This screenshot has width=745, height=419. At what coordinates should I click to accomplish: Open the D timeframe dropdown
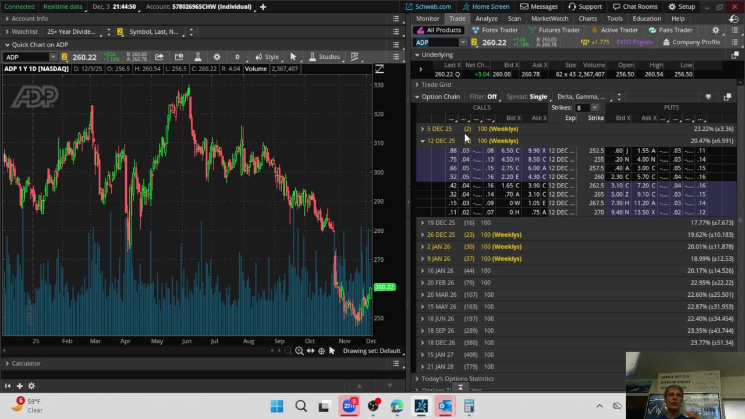[237, 57]
